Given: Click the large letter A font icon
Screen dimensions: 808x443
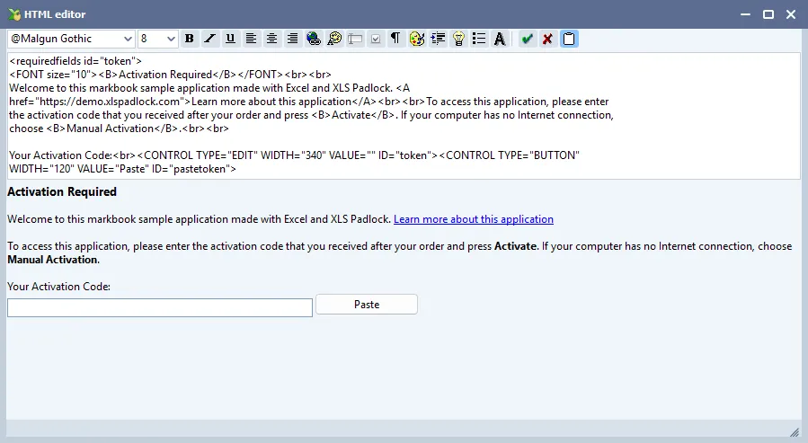Looking at the screenshot, I should tap(500, 39).
